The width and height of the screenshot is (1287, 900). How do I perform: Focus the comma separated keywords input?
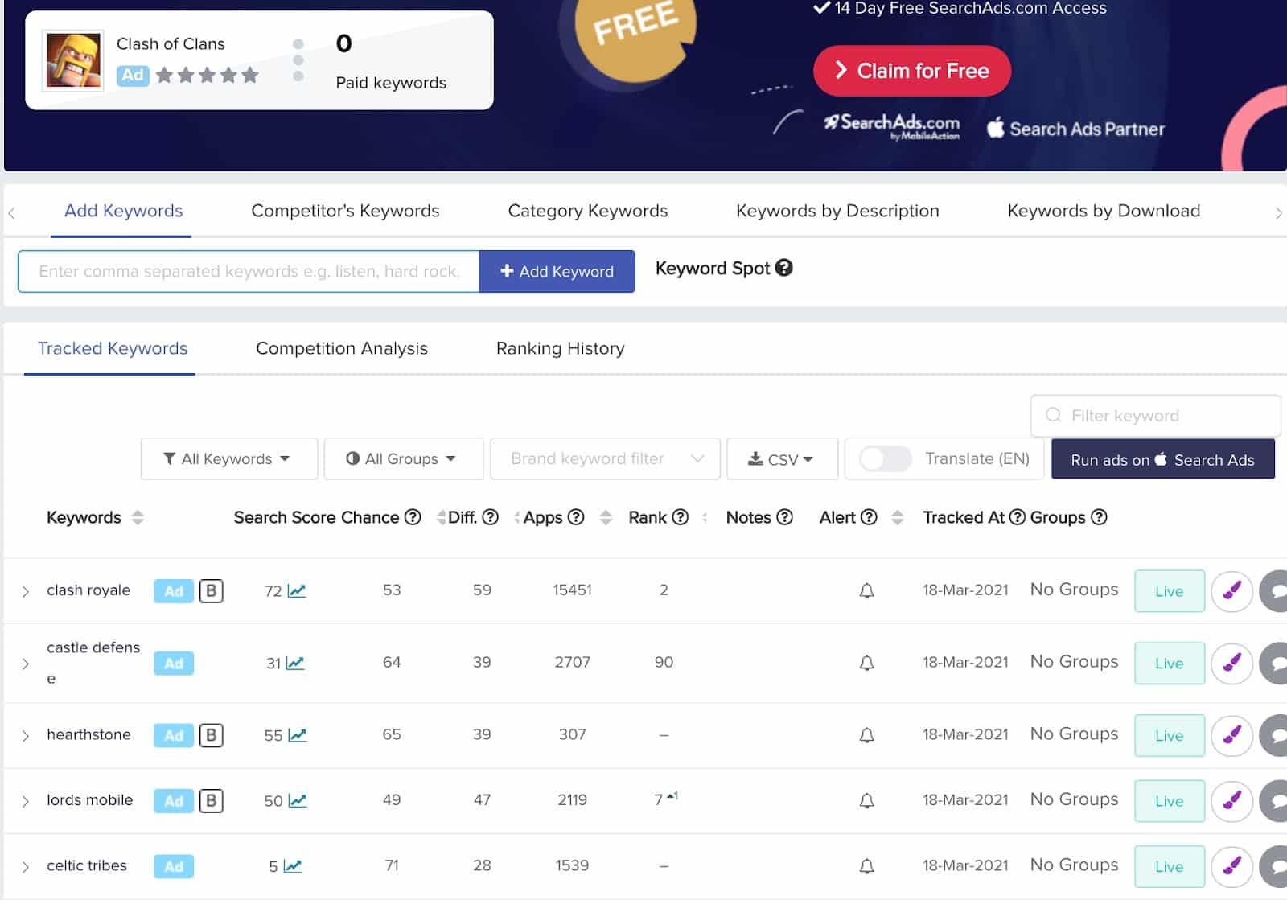point(249,272)
